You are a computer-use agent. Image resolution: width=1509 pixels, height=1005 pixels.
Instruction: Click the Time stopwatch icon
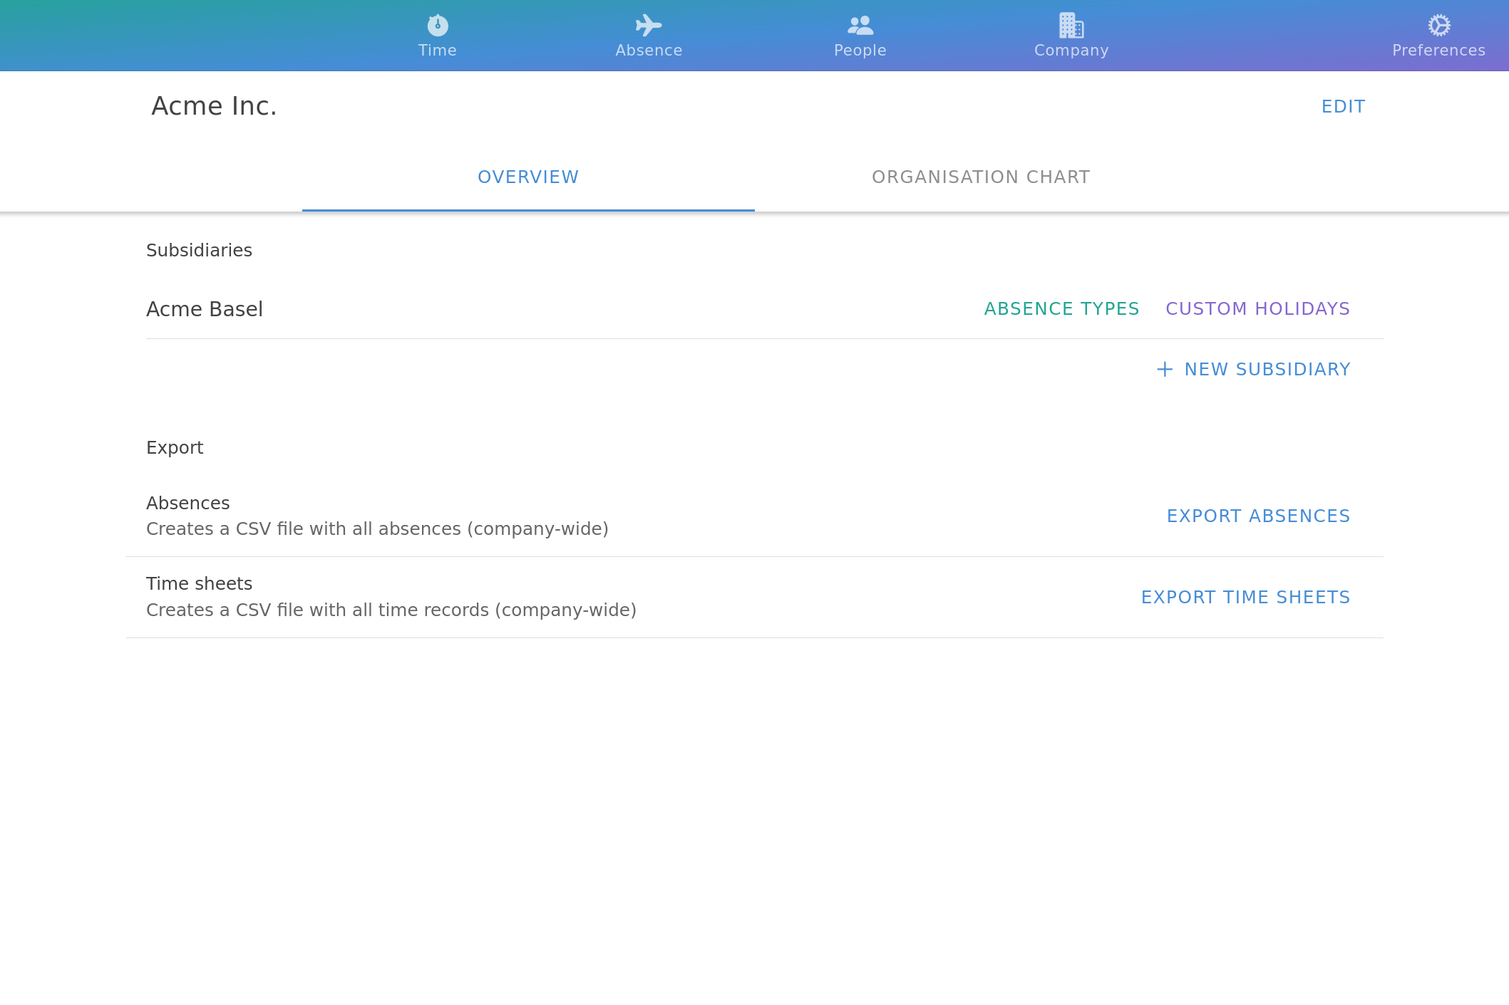point(438,26)
